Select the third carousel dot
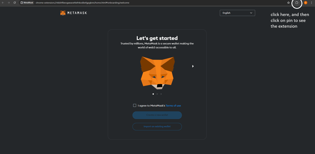Image resolution: width=315 pixels, height=154 pixels. click(161, 94)
